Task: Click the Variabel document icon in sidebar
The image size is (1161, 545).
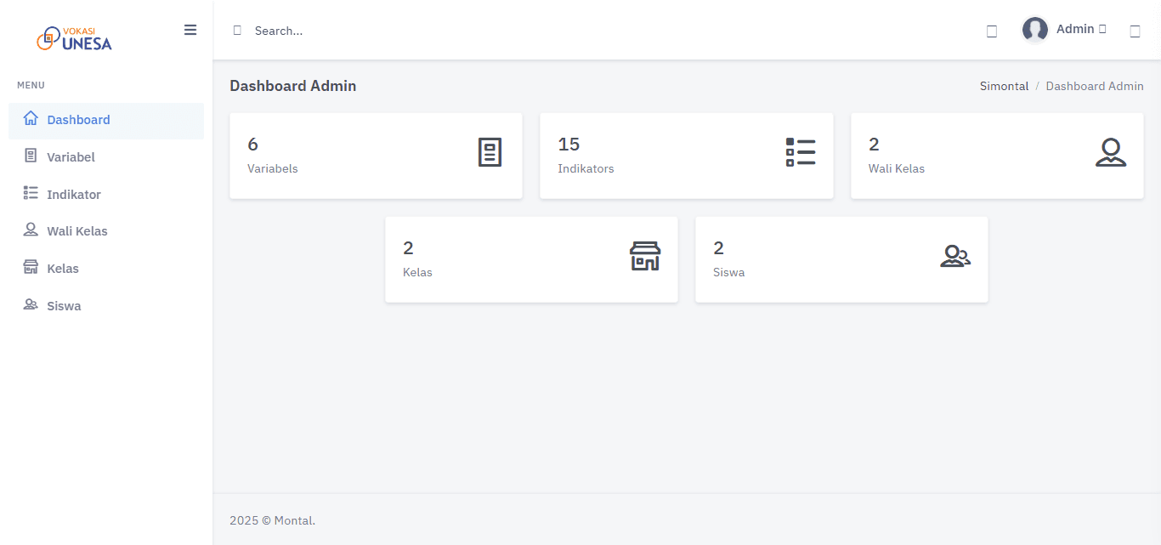Action: [31, 156]
